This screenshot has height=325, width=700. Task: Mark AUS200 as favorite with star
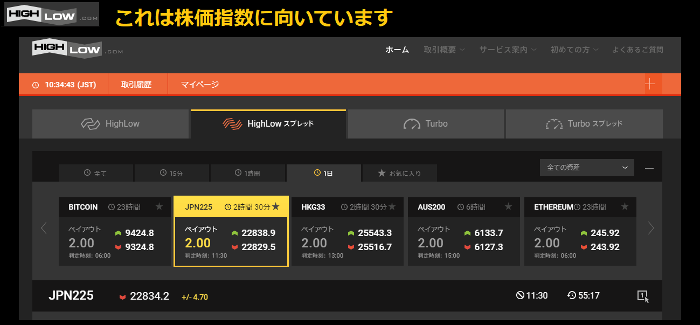click(508, 206)
